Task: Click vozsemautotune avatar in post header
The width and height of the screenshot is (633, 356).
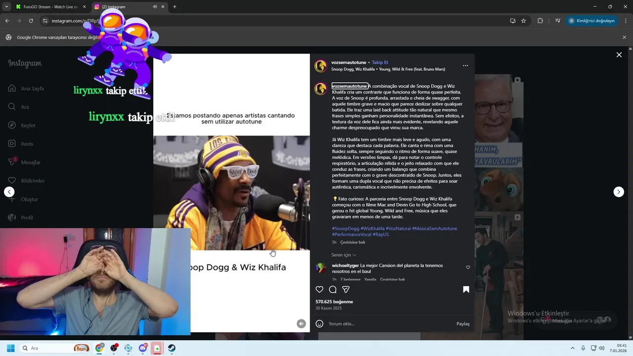Action: coord(321,66)
